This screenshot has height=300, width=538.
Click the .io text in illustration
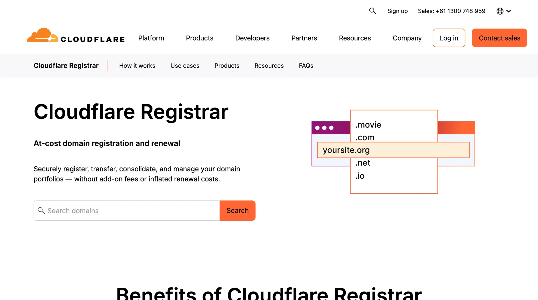pos(360,176)
